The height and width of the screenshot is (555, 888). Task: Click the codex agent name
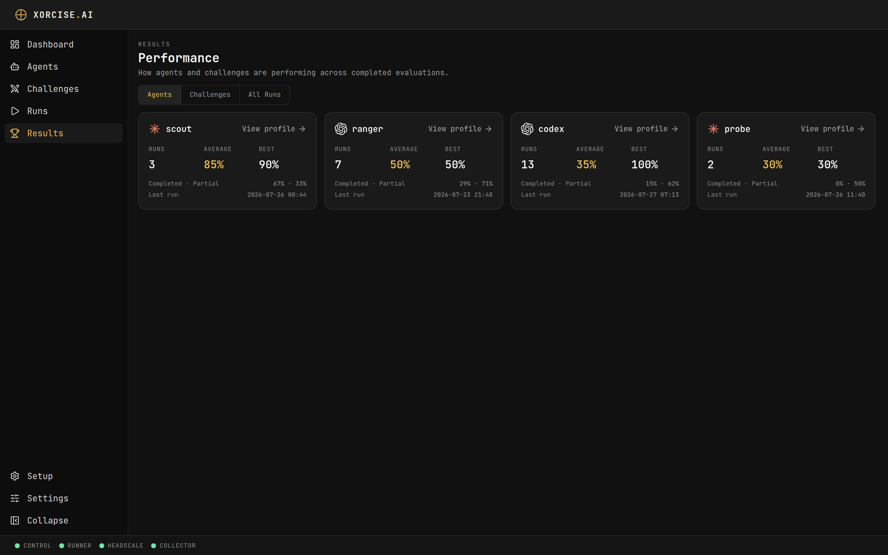tap(551, 129)
